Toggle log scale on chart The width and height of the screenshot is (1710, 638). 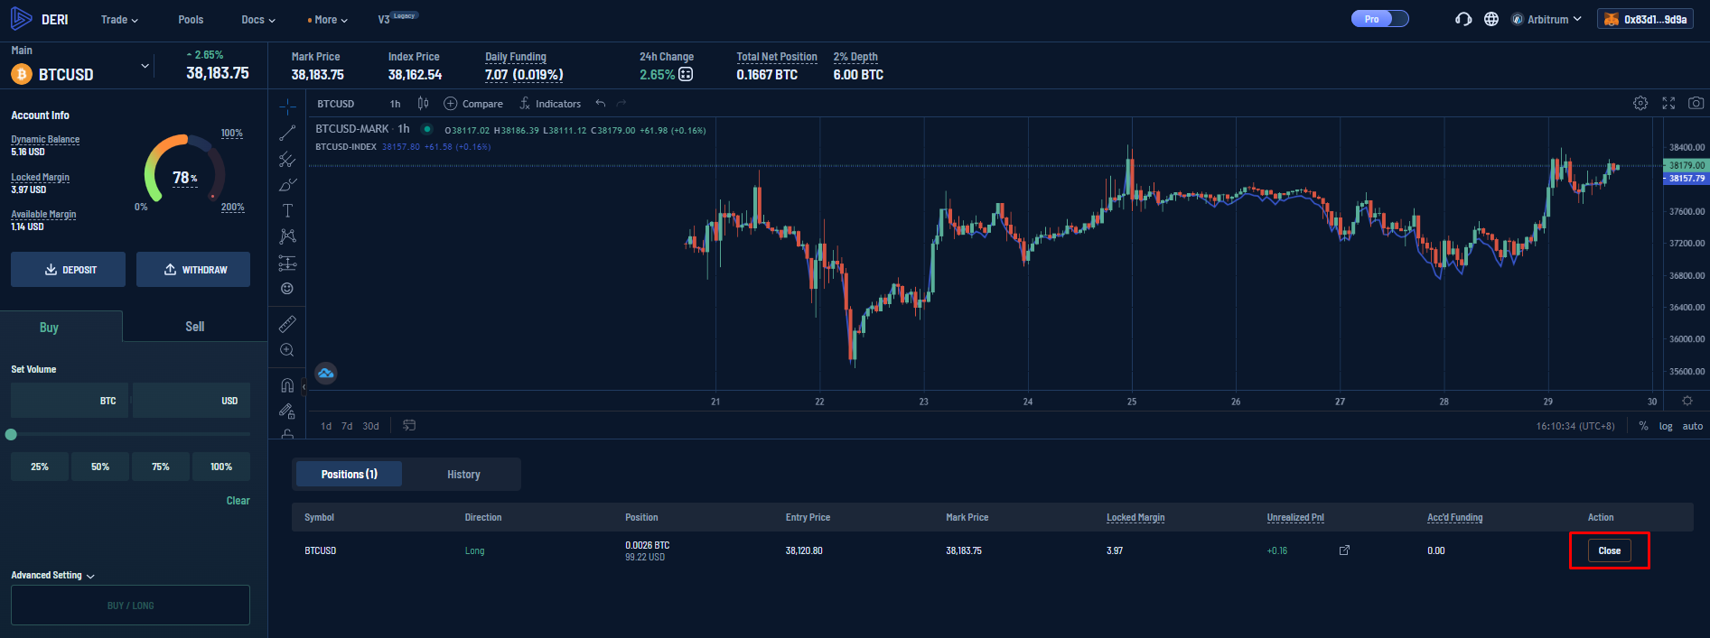pyautogui.click(x=1665, y=426)
